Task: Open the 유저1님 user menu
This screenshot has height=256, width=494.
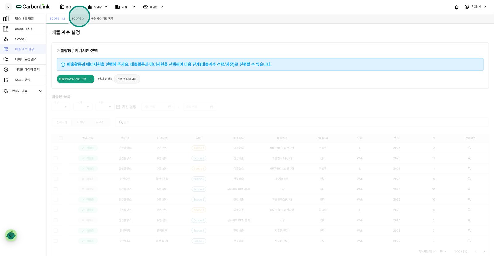Action: (x=475, y=7)
